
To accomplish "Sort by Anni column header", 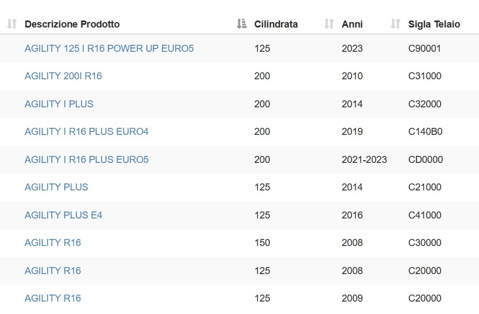I will [352, 24].
